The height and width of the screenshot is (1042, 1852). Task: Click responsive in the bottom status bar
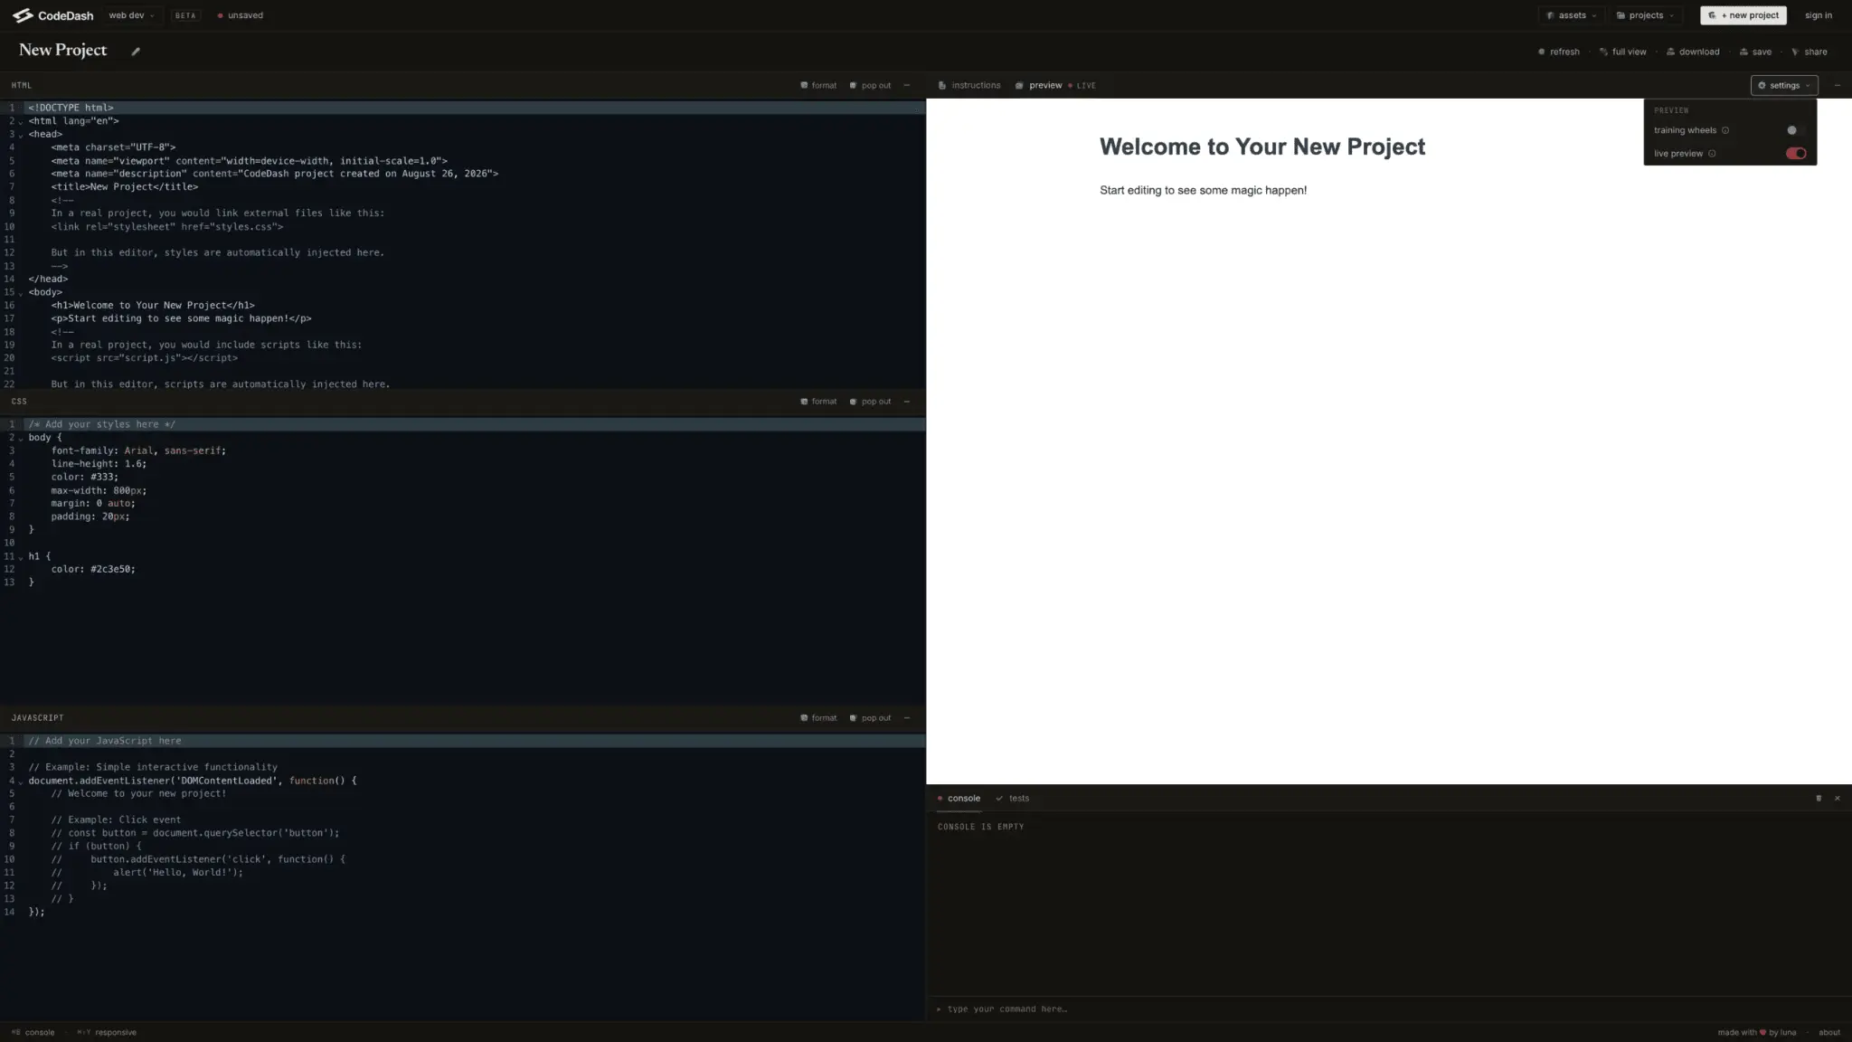(107, 1032)
